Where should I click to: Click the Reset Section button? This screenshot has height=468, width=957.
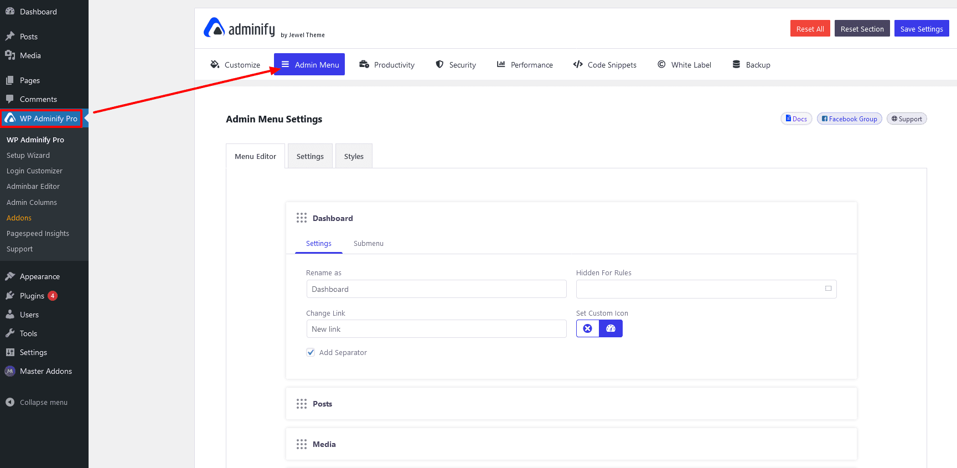point(862,28)
